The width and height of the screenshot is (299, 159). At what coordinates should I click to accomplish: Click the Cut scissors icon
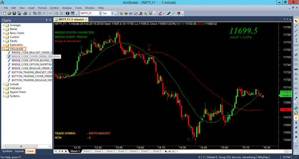coord(30,13)
